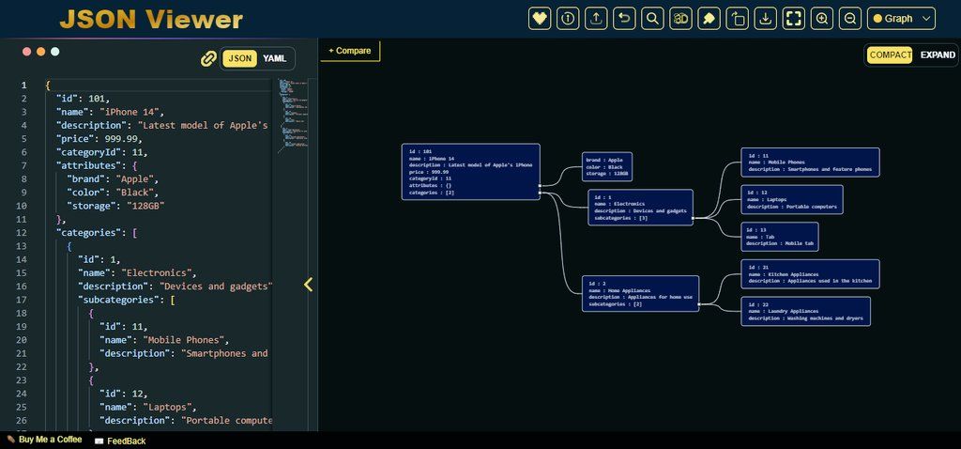This screenshot has width=961, height=449.
Task: Click the code minimap preview
Action: pos(293,116)
